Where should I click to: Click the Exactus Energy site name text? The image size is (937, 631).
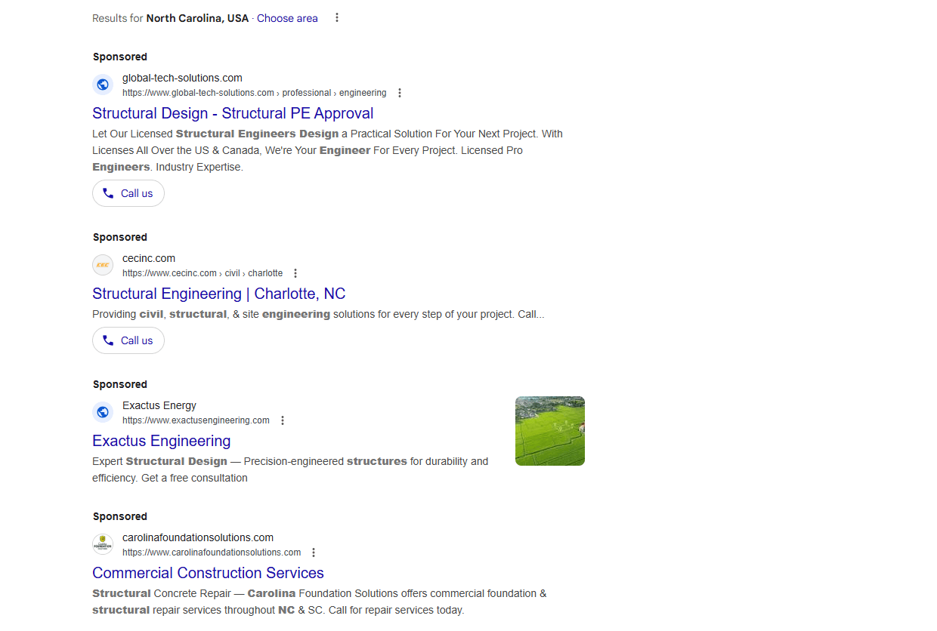tap(159, 405)
